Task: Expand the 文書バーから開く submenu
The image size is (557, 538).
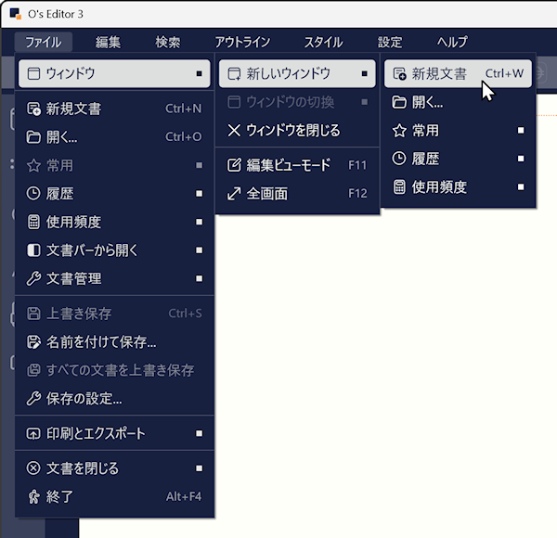Action: 115,250
